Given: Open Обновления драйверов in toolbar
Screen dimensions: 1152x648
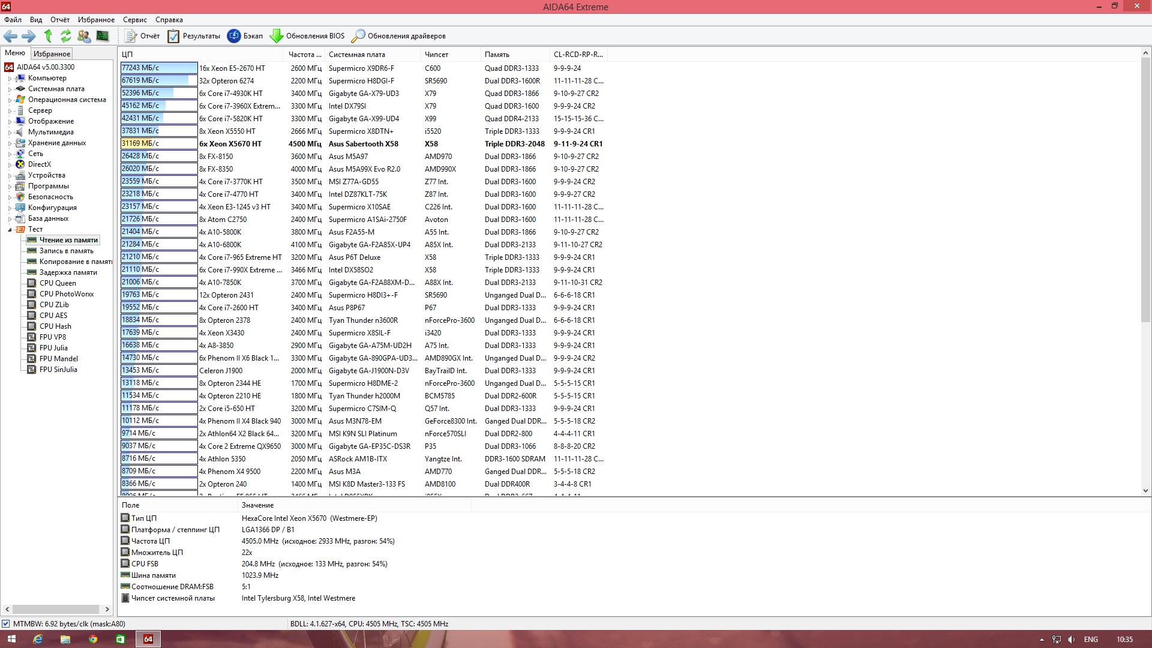Looking at the screenshot, I should (398, 36).
